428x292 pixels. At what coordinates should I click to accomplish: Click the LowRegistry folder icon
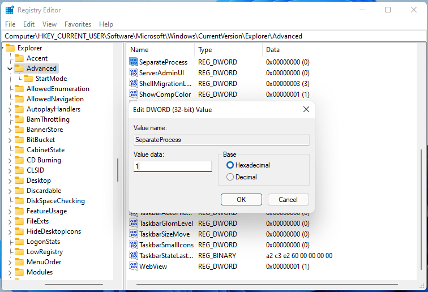[x=19, y=252]
